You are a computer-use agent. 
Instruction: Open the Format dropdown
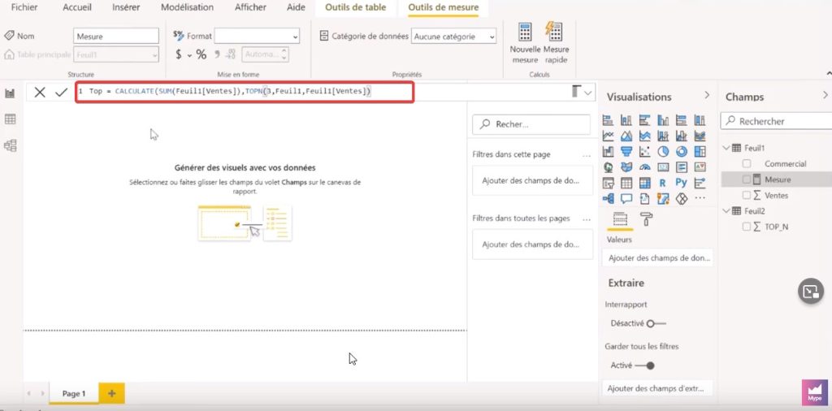(257, 36)
